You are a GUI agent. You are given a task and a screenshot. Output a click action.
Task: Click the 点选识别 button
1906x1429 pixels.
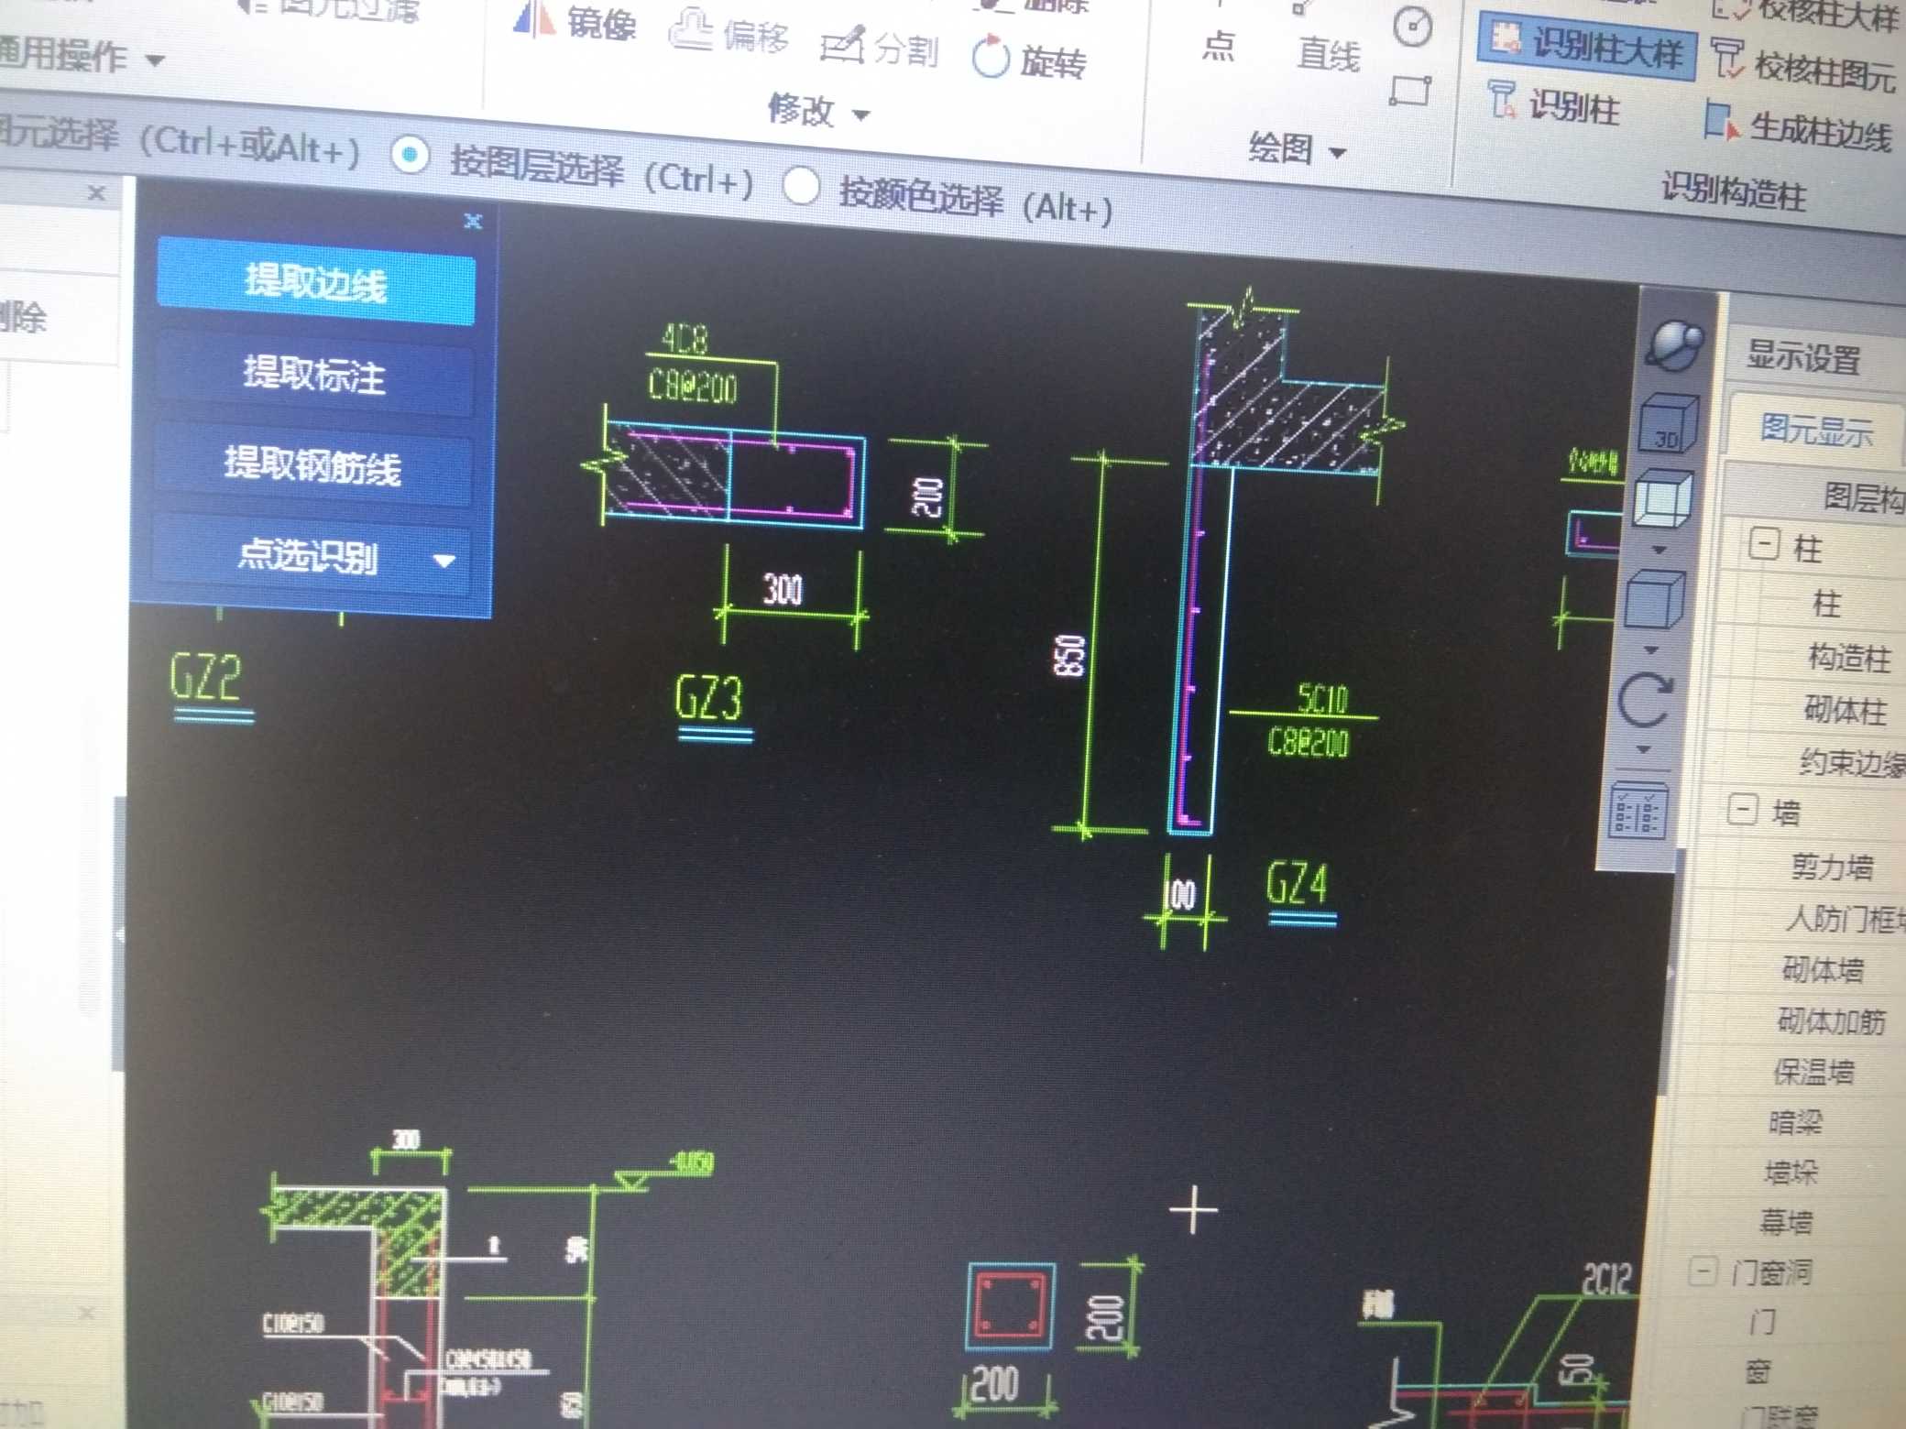click(308, 556)
